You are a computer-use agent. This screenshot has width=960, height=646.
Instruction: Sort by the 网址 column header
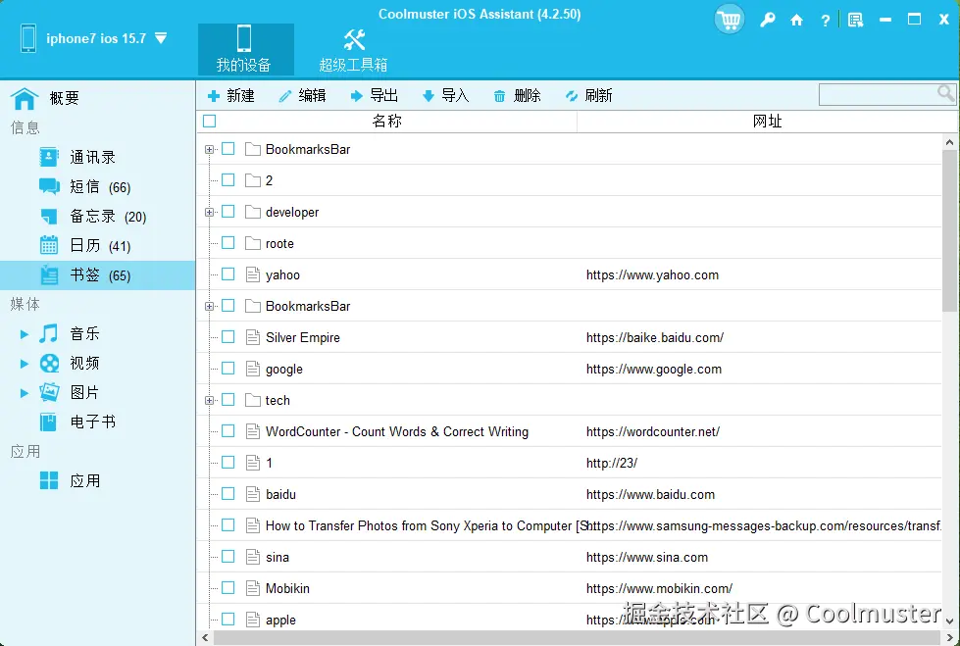[767, 122]
